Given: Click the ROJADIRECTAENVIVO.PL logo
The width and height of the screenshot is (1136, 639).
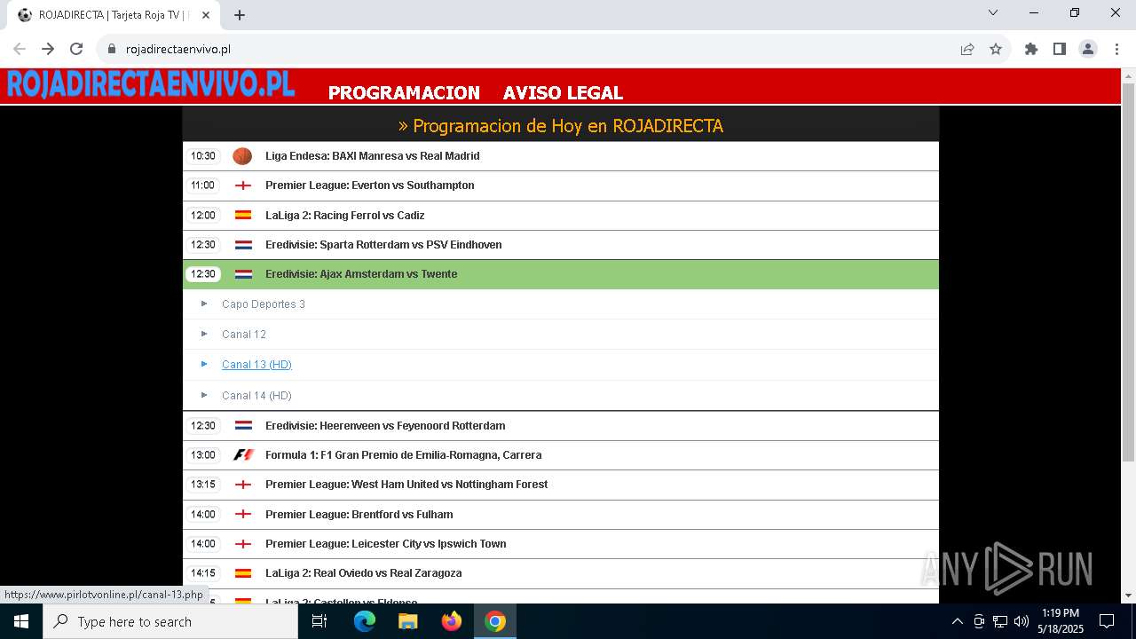Looking at the screenshot, I should coord(150,84).
